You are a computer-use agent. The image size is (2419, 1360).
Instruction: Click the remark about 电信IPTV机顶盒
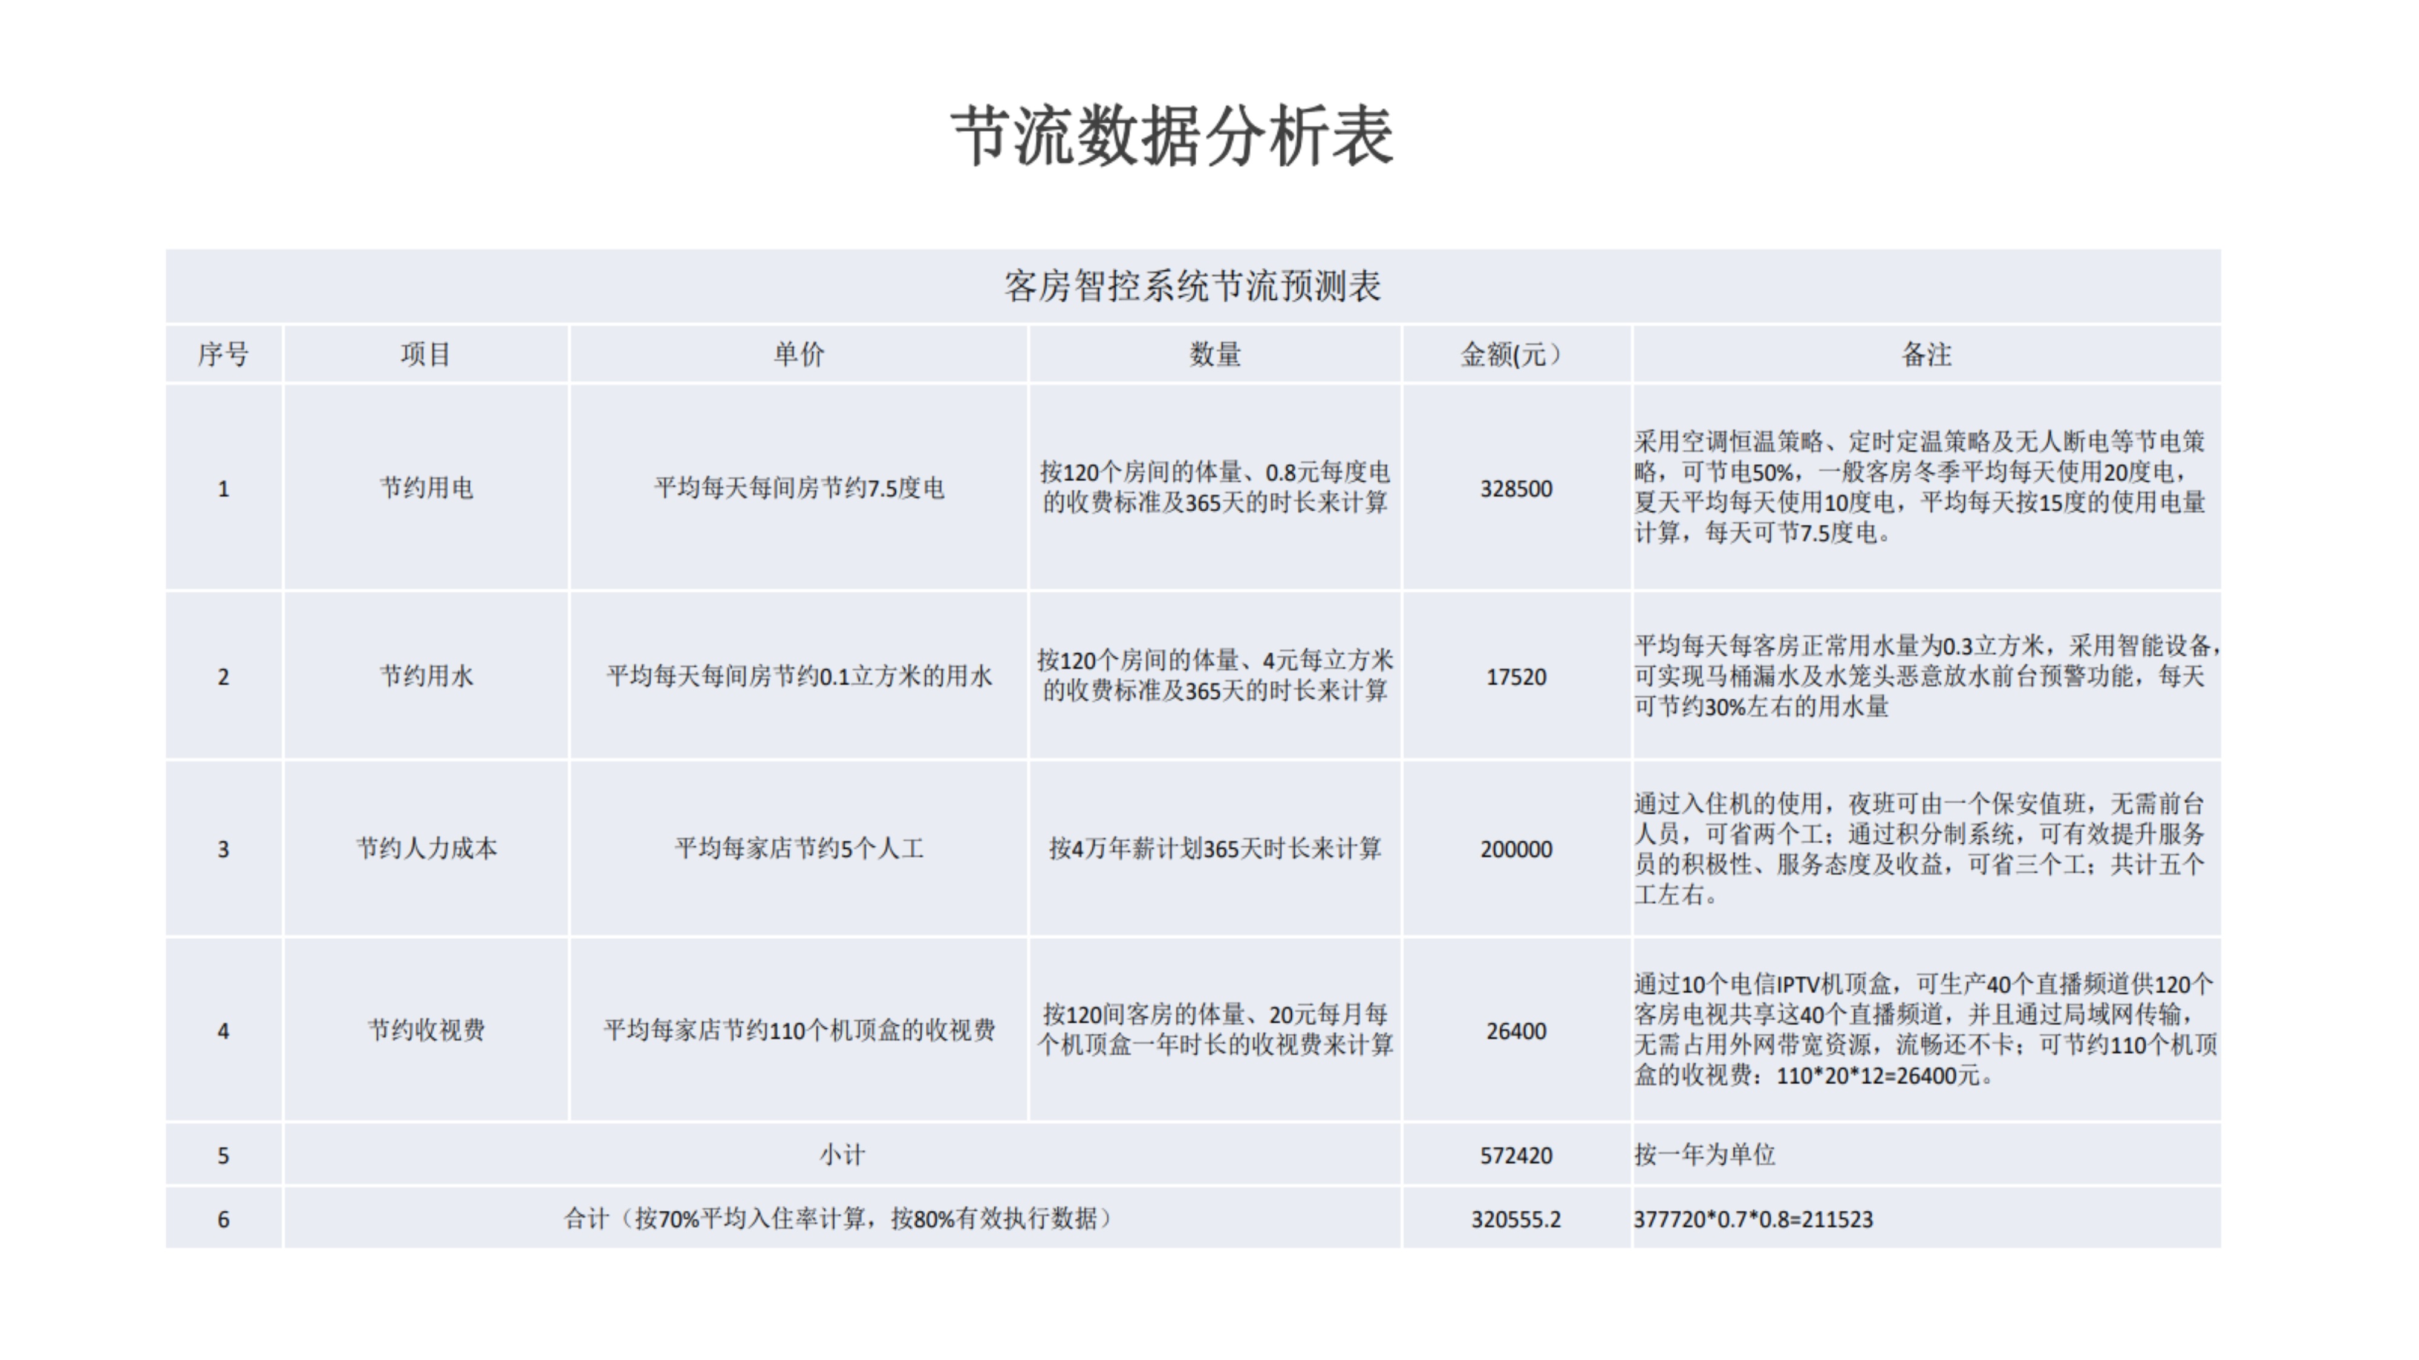(1926, 1029)
